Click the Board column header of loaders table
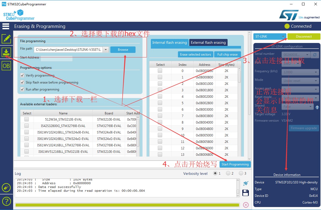The image size is (321, 210). click(109, 113)
